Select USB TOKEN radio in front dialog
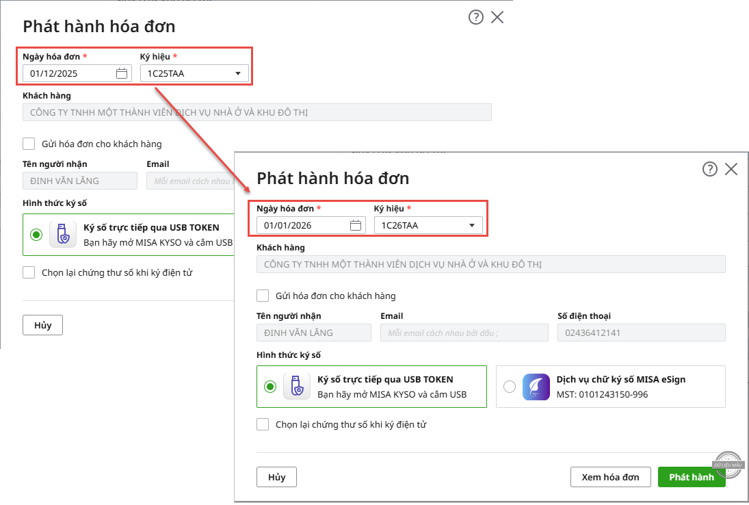 coord(271,387)
